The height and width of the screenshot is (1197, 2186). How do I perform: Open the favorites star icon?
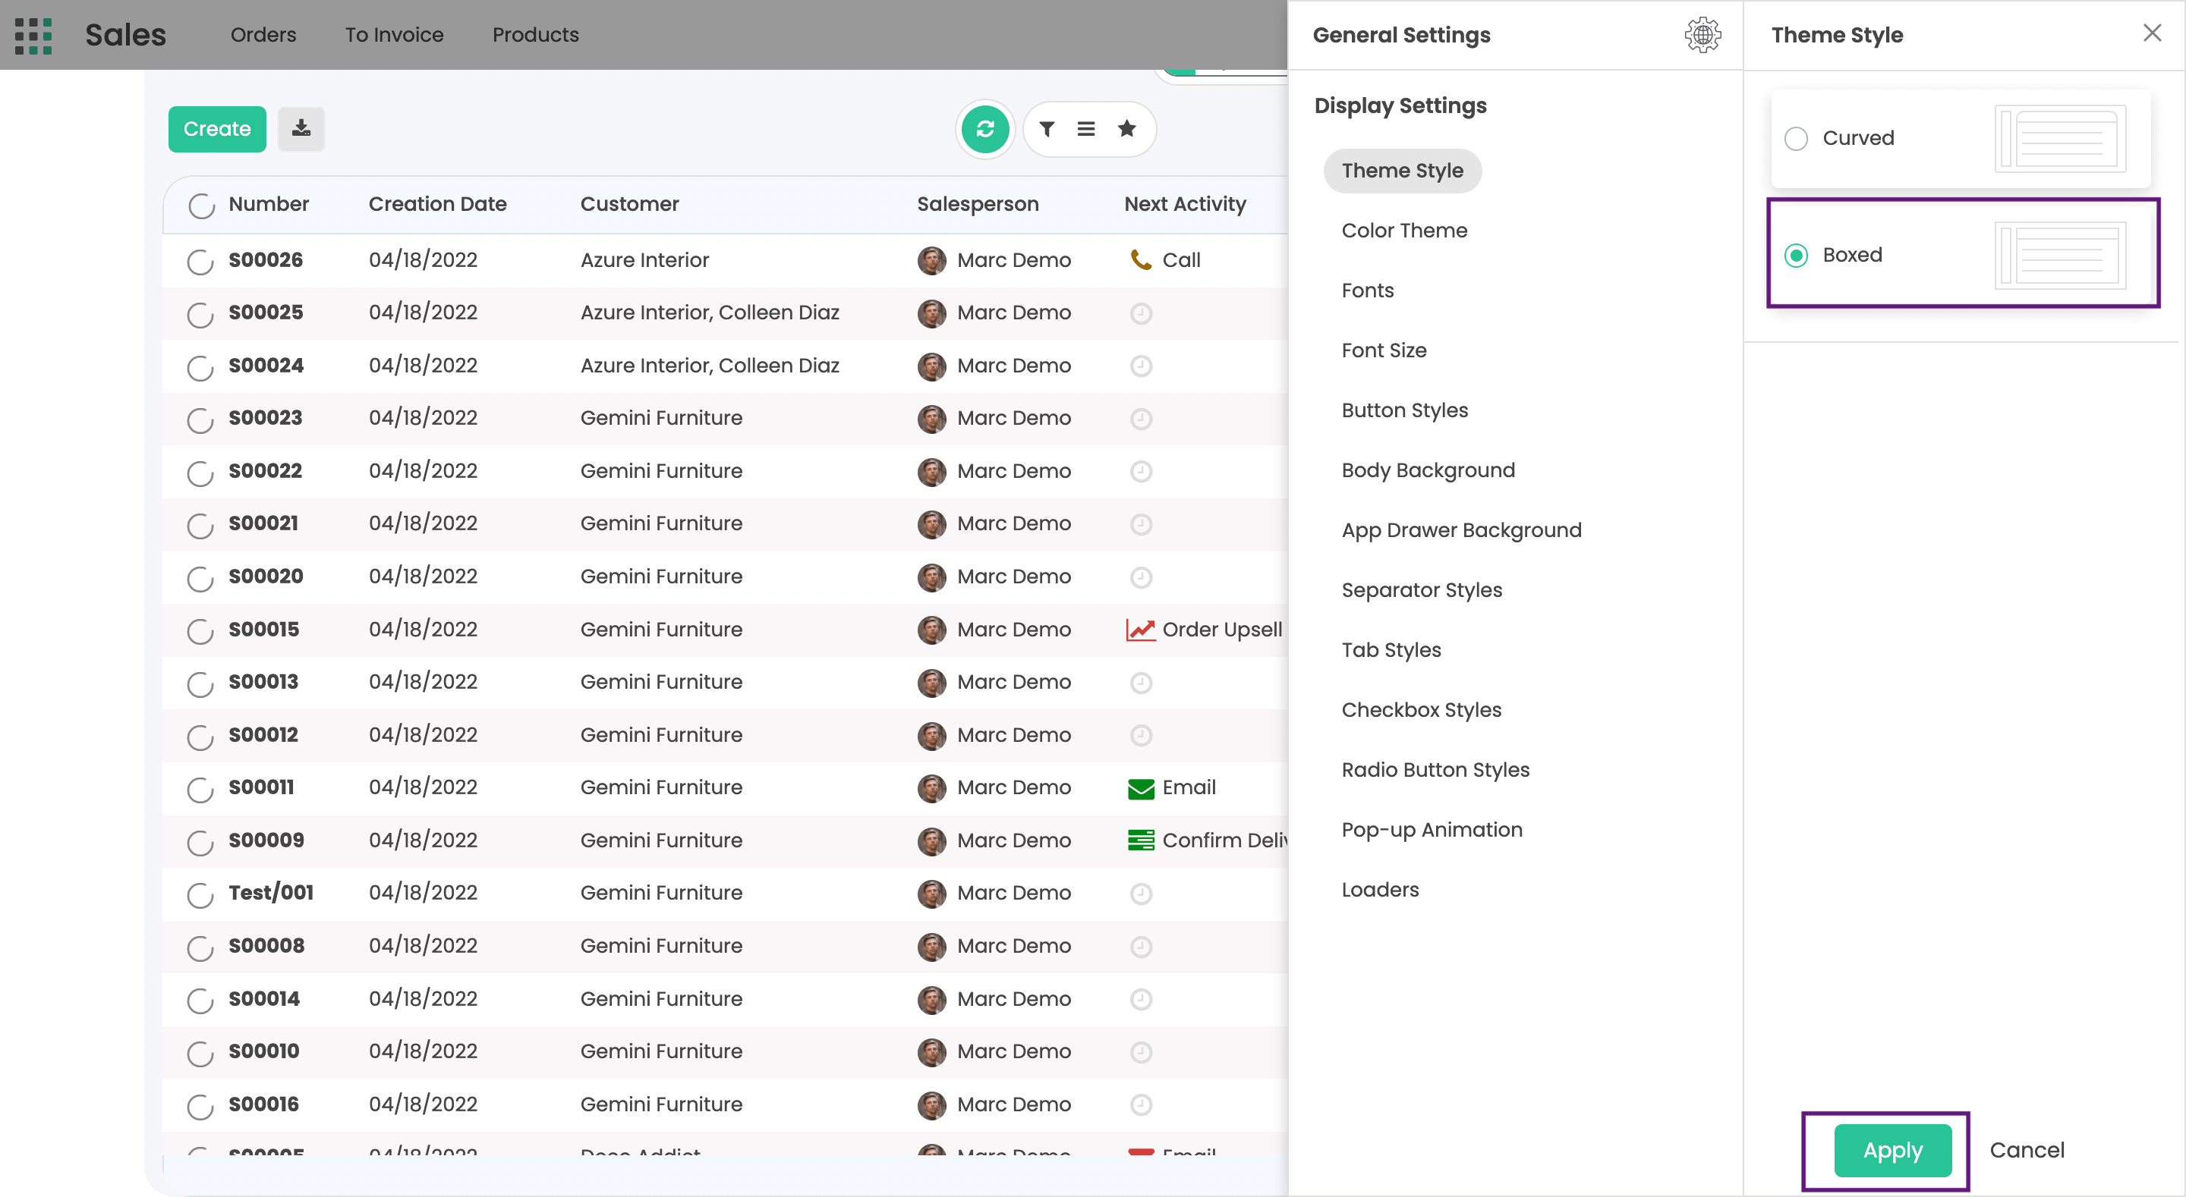coord(1127,129)
